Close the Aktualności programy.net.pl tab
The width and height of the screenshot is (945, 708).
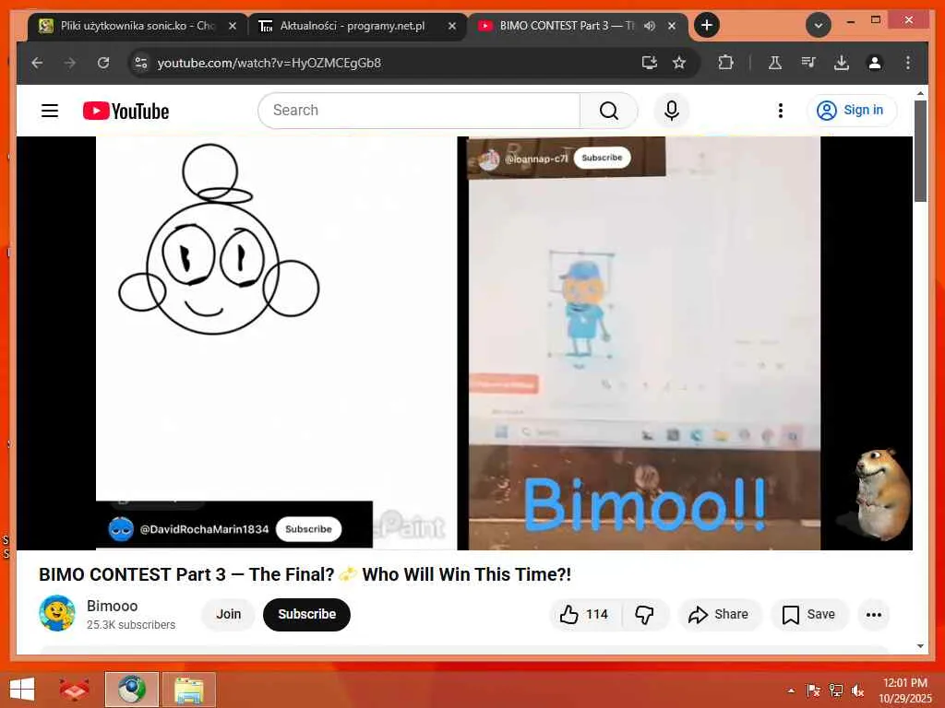452,26
